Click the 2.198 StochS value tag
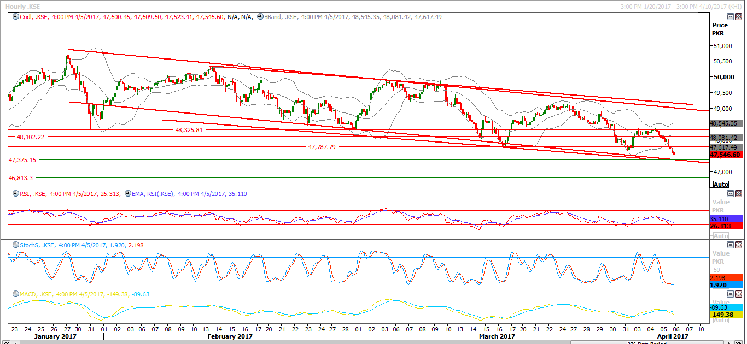 (726, 278)
